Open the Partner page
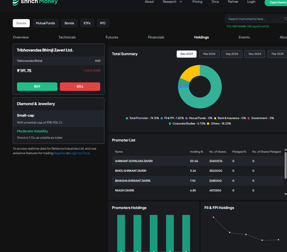The height and width of the screenshot is (252, 287). (233, 2)
